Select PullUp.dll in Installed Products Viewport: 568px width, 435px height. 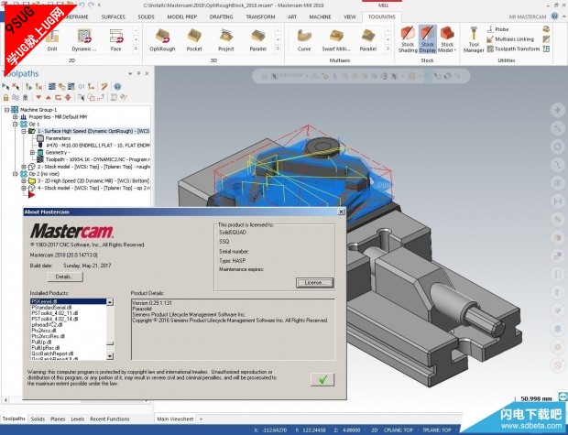pos(41,342)
